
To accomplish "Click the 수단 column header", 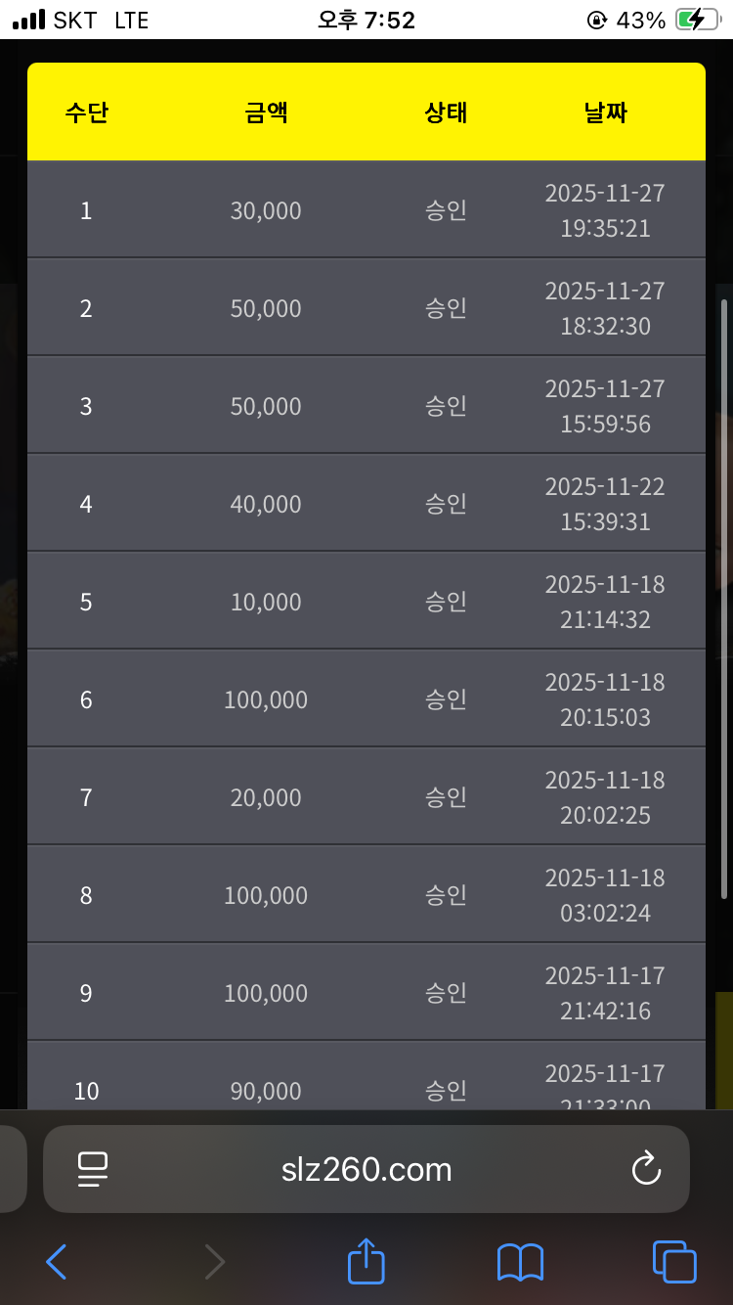I will coord(86,112).
